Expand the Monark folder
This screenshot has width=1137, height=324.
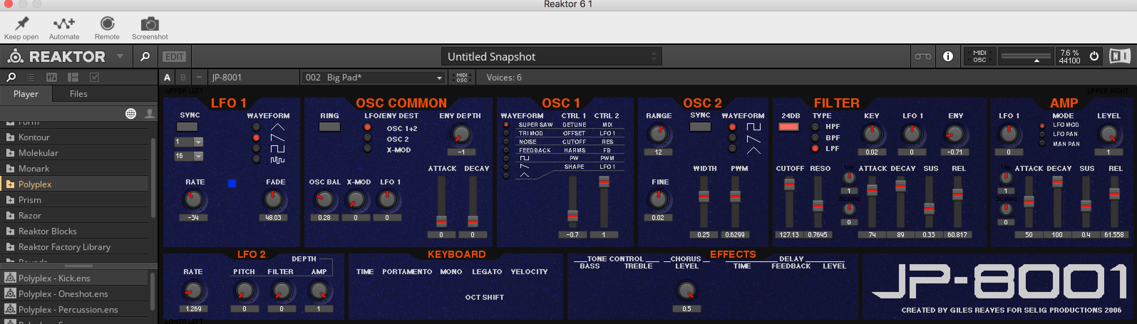pos(10,169)
